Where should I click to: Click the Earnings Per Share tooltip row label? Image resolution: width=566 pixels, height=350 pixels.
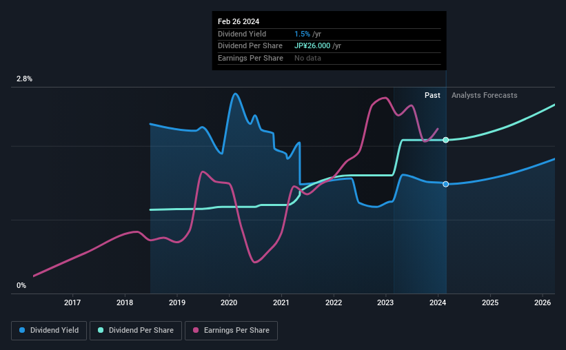coord(250,58)
